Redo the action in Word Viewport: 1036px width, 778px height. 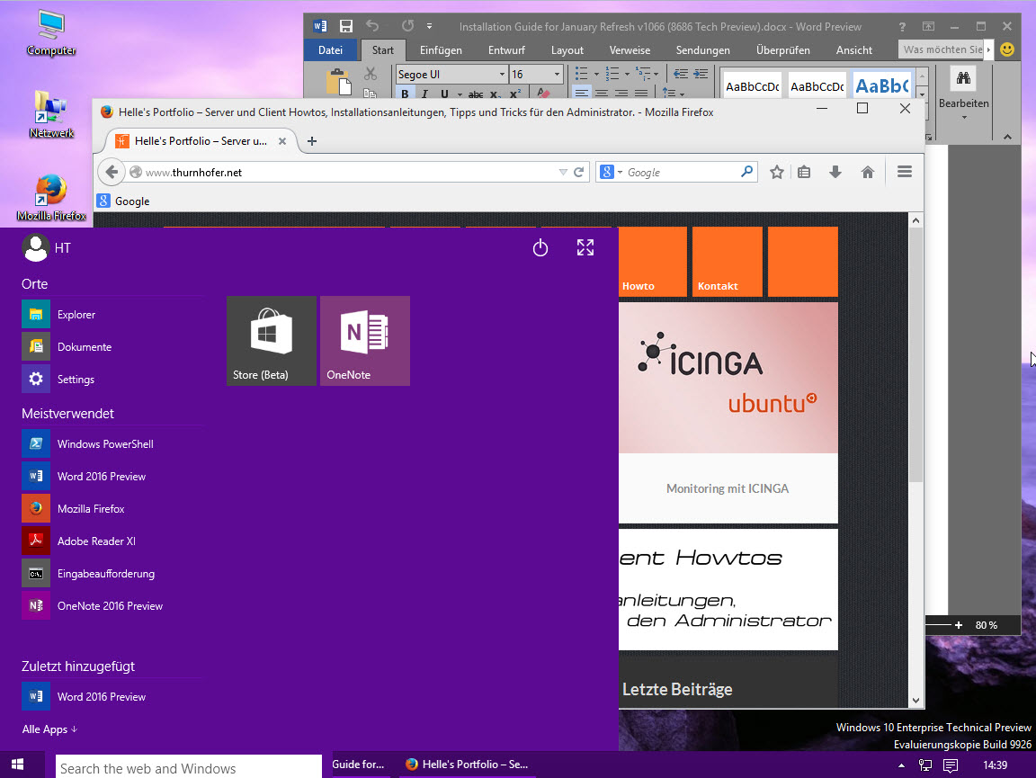[407, 26]
